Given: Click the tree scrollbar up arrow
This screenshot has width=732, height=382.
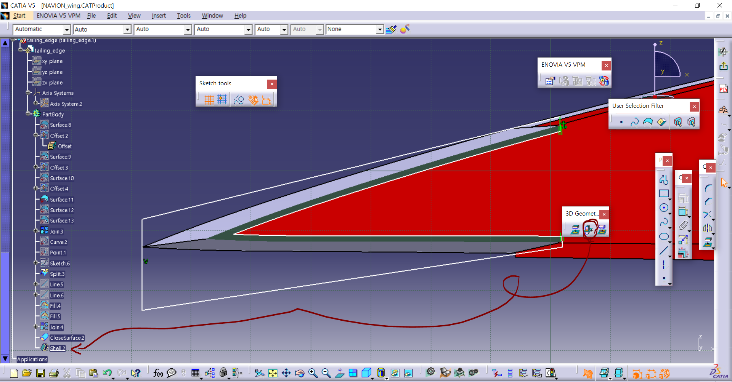Looking at the screenshot, I should (5, 43).
